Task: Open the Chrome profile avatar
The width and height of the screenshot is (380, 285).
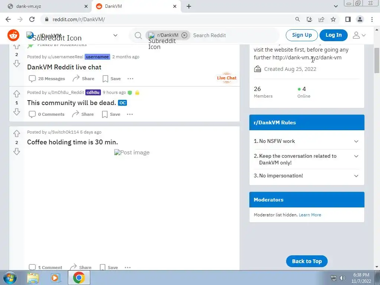Action: coord(360,19)
